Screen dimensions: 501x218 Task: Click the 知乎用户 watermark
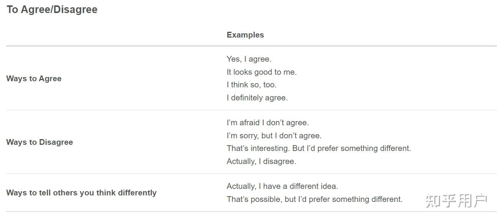click(x=456, y=201)
